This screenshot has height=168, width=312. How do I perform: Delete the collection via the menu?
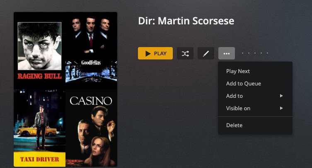[255, 125]
